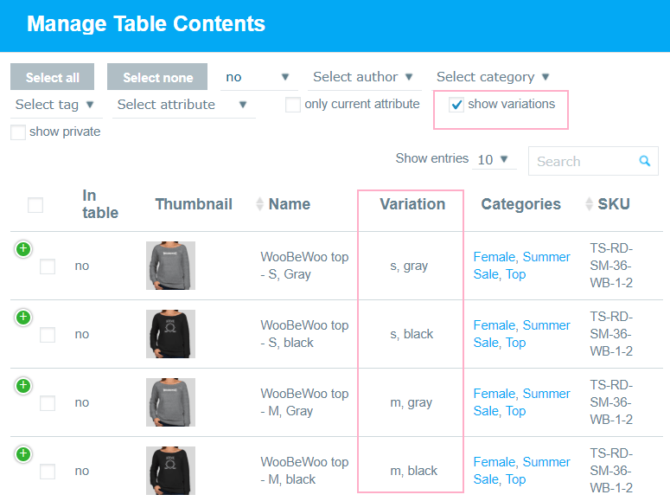670x501 pixels.
Task: Click product name 'WooBeWoo top - M, Gray'
Action: point(304,402)
